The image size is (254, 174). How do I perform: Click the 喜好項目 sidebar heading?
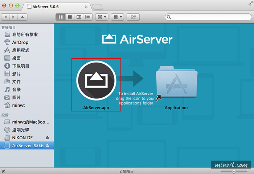(x=9, y=27)
